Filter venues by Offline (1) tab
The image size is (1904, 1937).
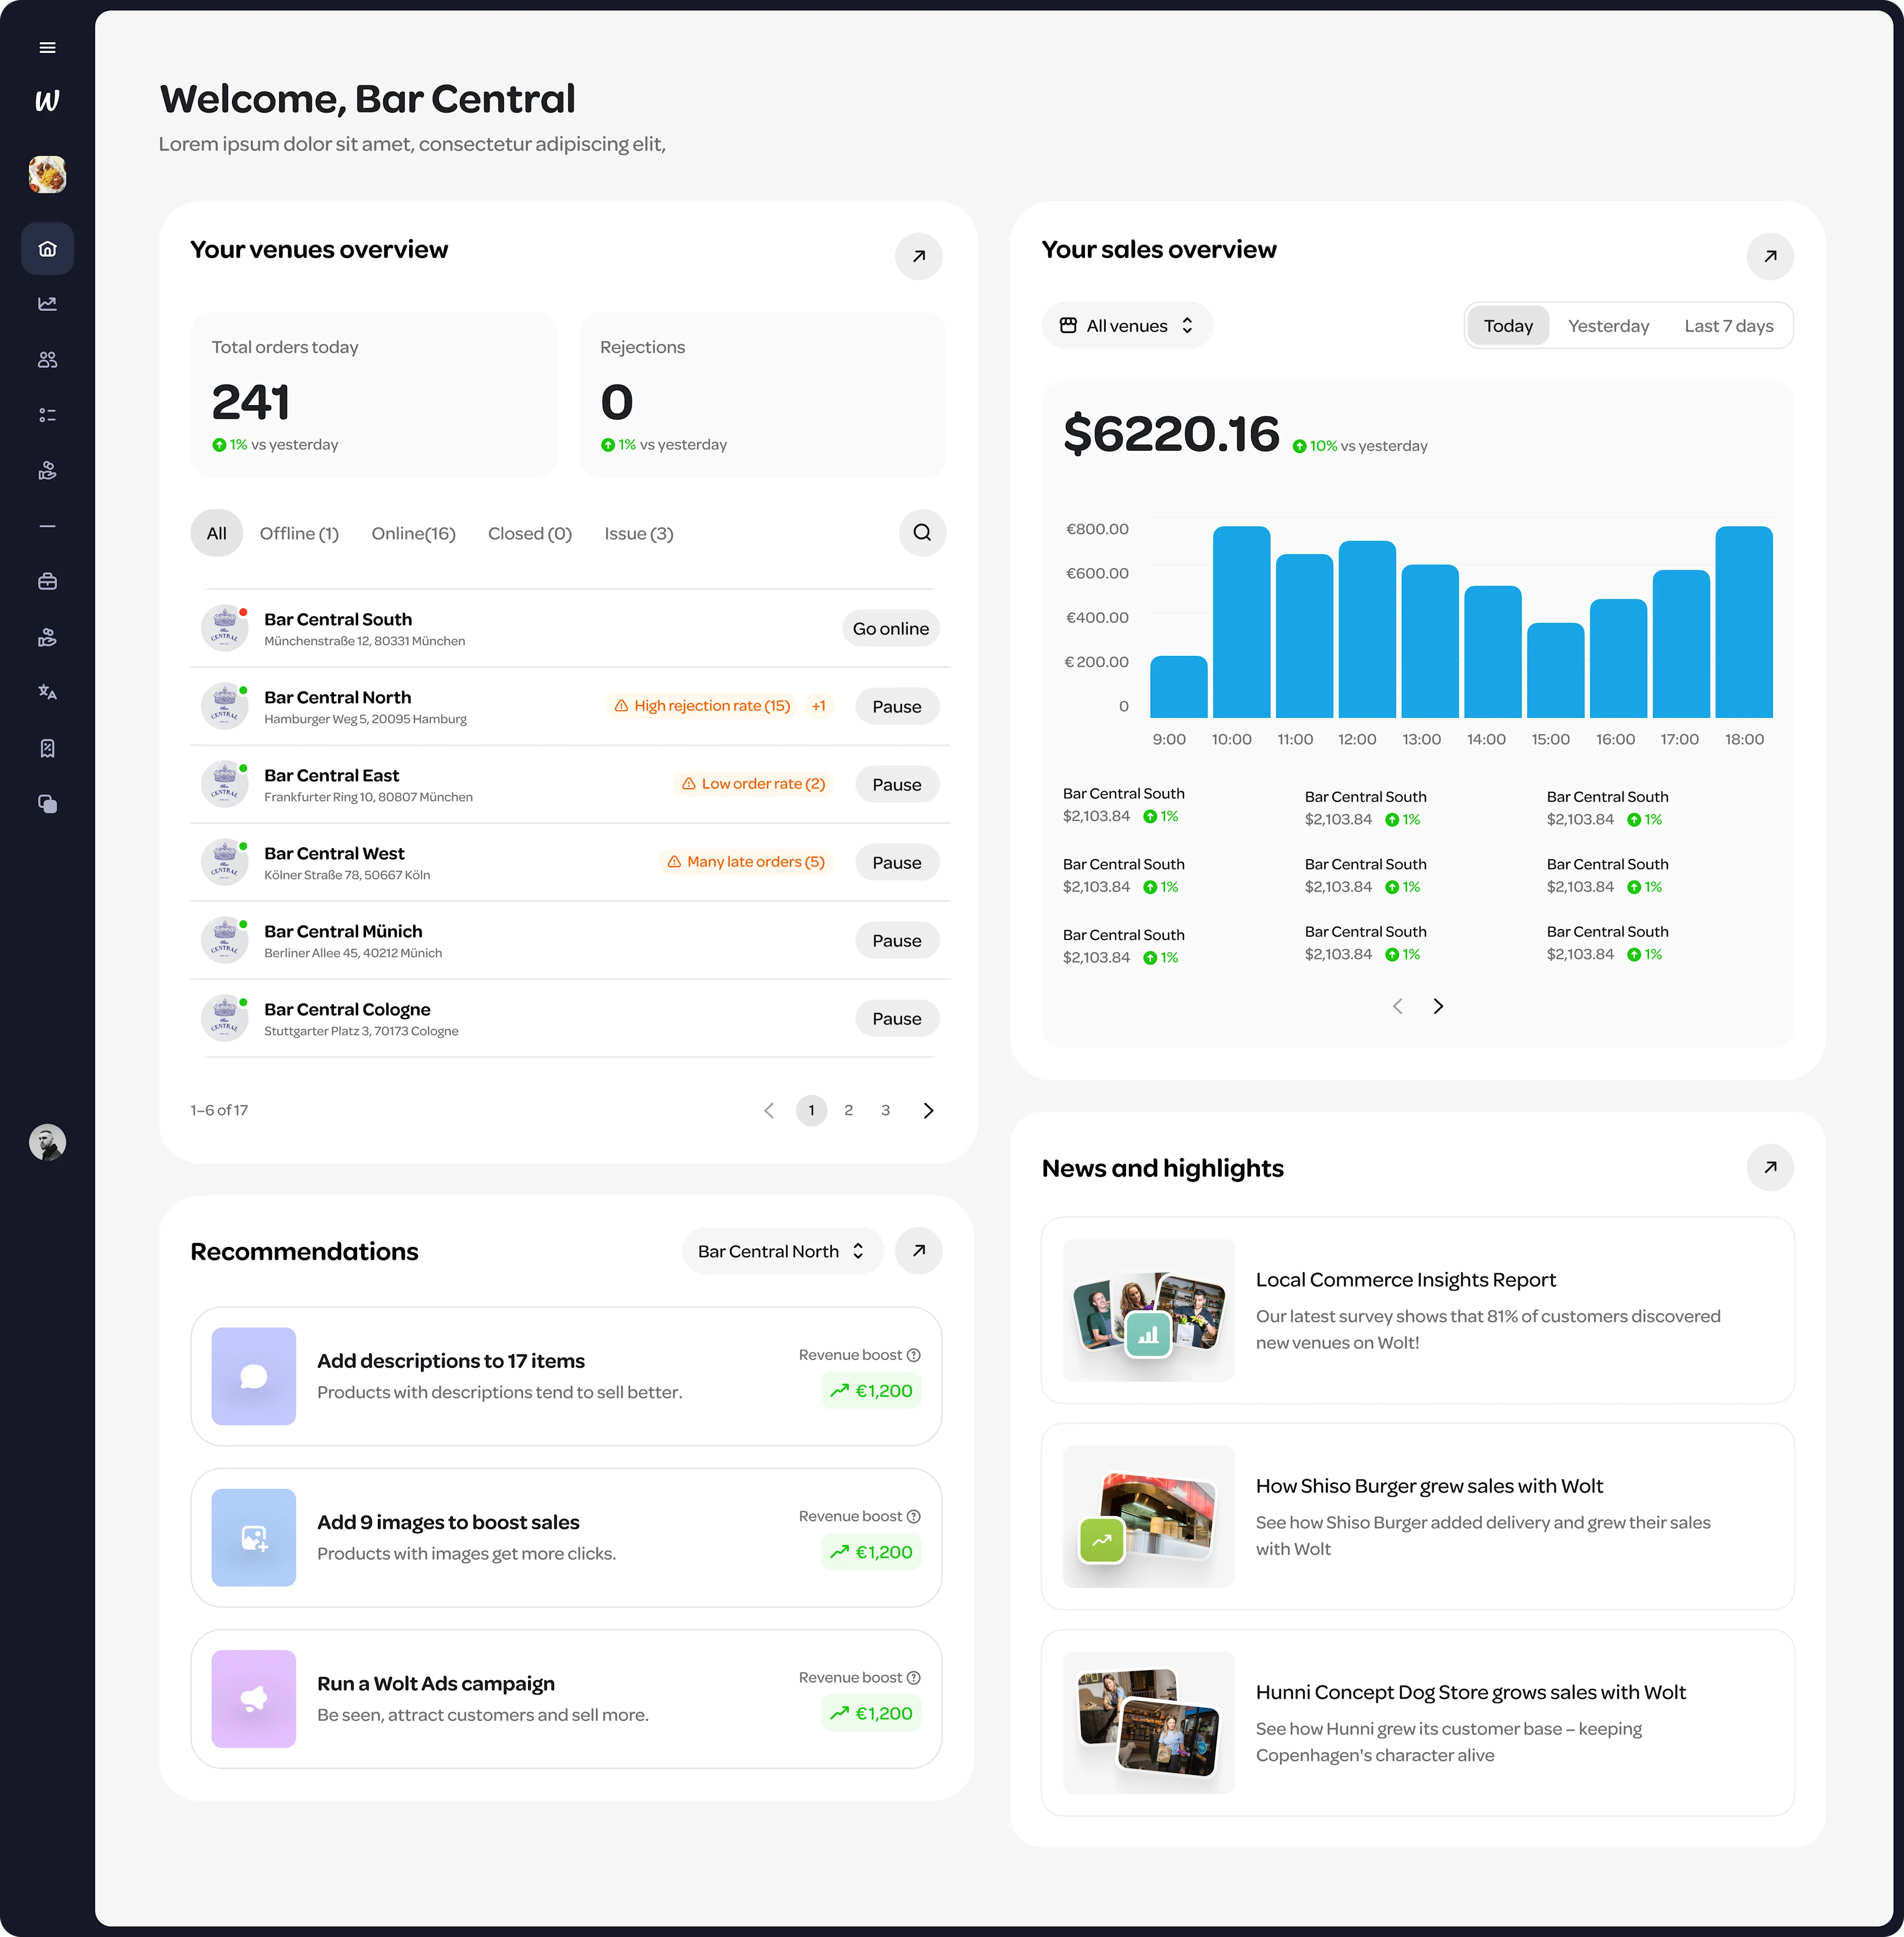pyautogui.click(x=299, y=534)
